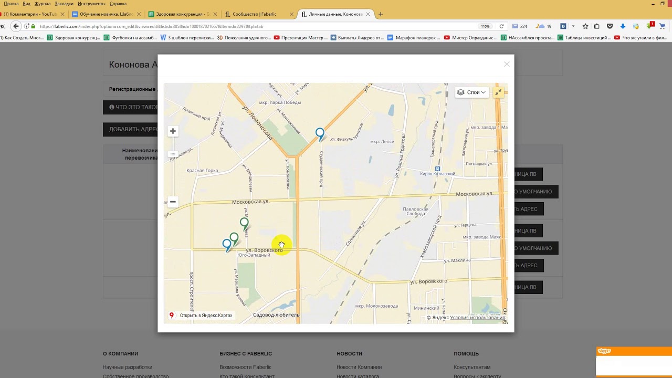Viewport: 672px width, 378px height.
Task: Open bookmark Пожелания удачного
Action: pyautogui.click(x=244, y=38)
